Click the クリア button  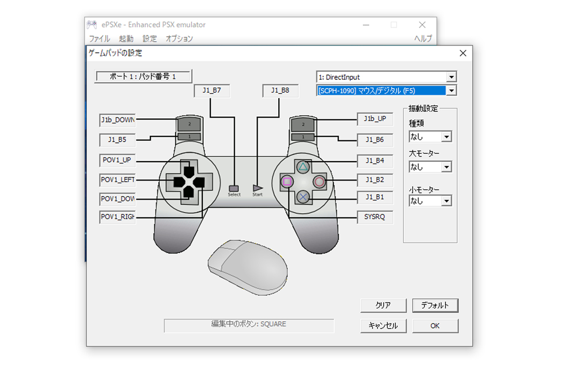coord(383,306)
